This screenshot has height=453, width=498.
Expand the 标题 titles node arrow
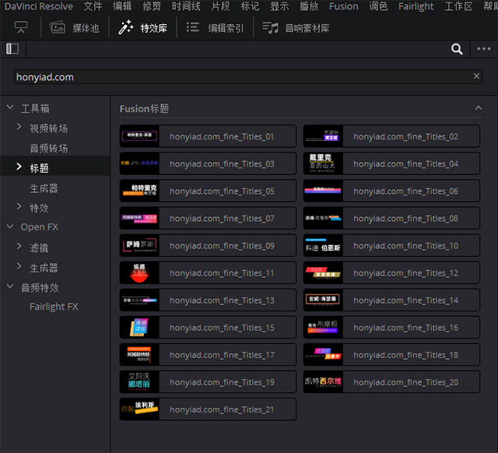click(19, 167)
